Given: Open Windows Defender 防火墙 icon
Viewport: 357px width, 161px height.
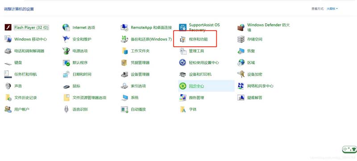Looking at the screenshot, I should [x=241, y=28].
